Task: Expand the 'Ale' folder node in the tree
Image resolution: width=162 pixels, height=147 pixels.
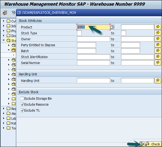Action: (x=4, y=113)
